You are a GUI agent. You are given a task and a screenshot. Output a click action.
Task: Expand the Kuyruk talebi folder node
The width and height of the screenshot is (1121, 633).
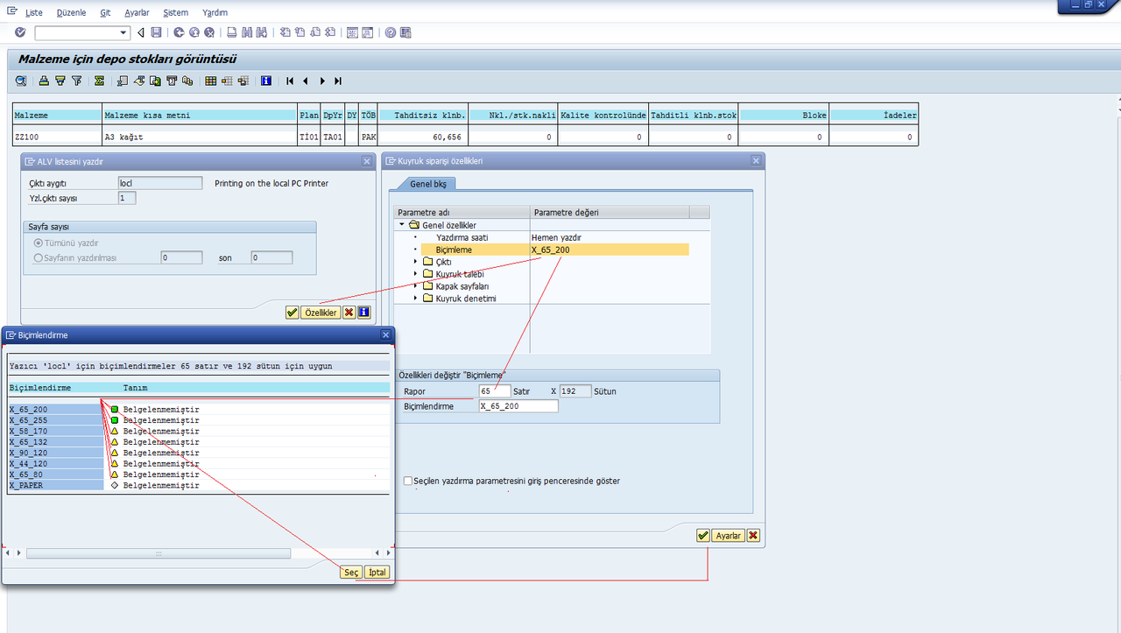coord(416,274)
